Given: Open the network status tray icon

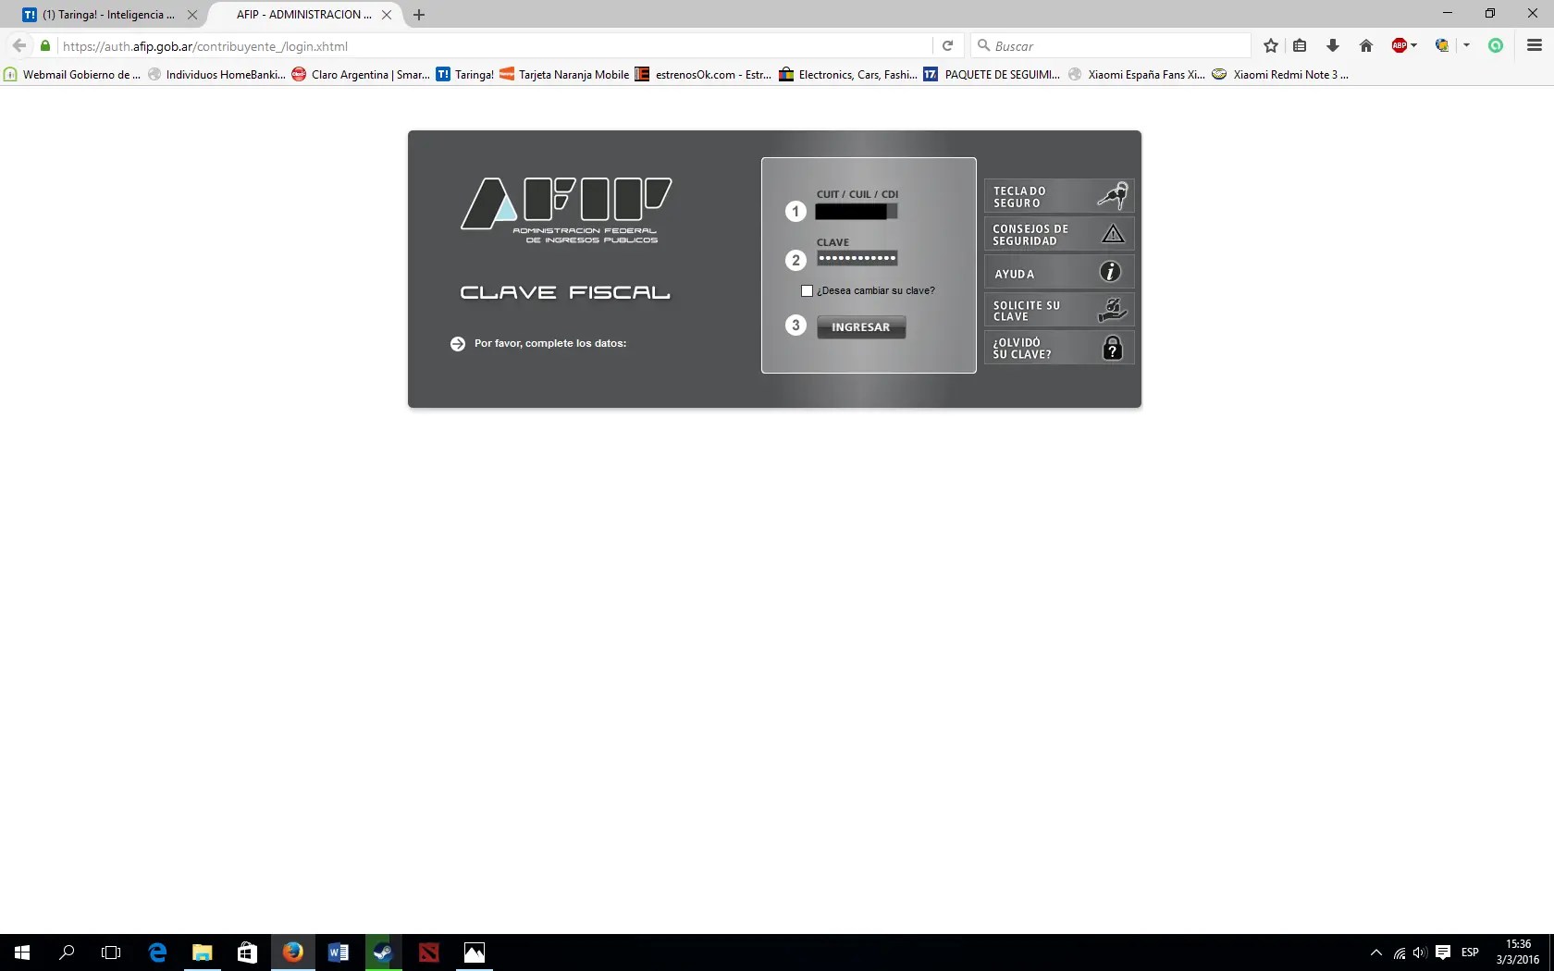Looking at the screenshot, I should tap(1400, 953).
